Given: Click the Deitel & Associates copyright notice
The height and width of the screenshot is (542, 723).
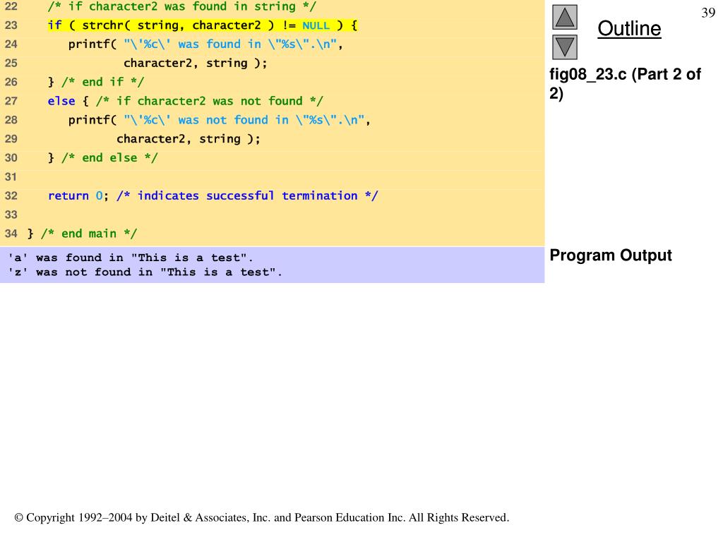Looking at the screenshot, I should coord(262,517).
